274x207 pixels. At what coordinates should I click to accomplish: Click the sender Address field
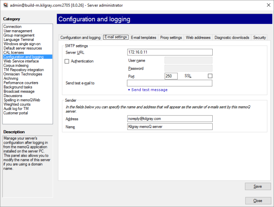click(x=170, y=119)
